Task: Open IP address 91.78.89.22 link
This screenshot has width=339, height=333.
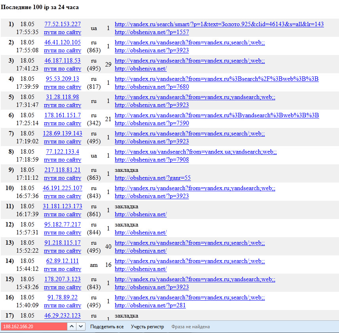Action: click(x=63, y=297)
